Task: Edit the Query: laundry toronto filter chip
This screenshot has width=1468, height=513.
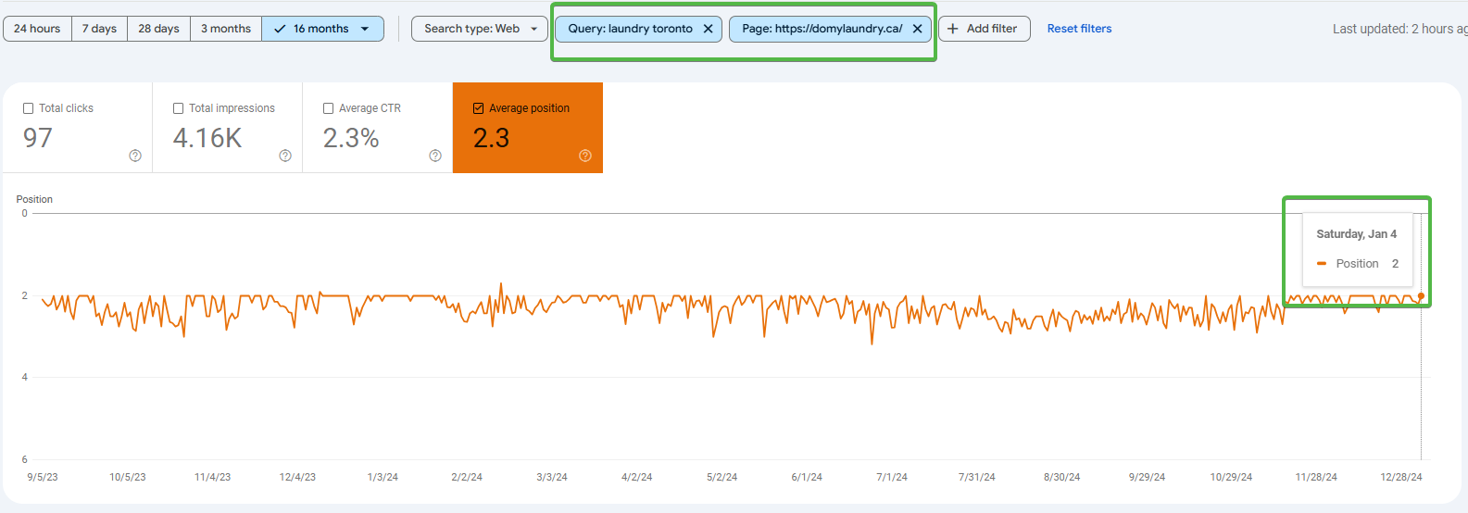Action: tap(630, 29)
